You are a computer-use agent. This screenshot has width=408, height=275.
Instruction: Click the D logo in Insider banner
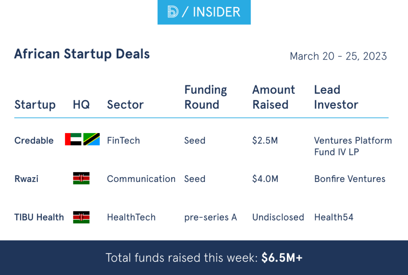coord(173,12)
